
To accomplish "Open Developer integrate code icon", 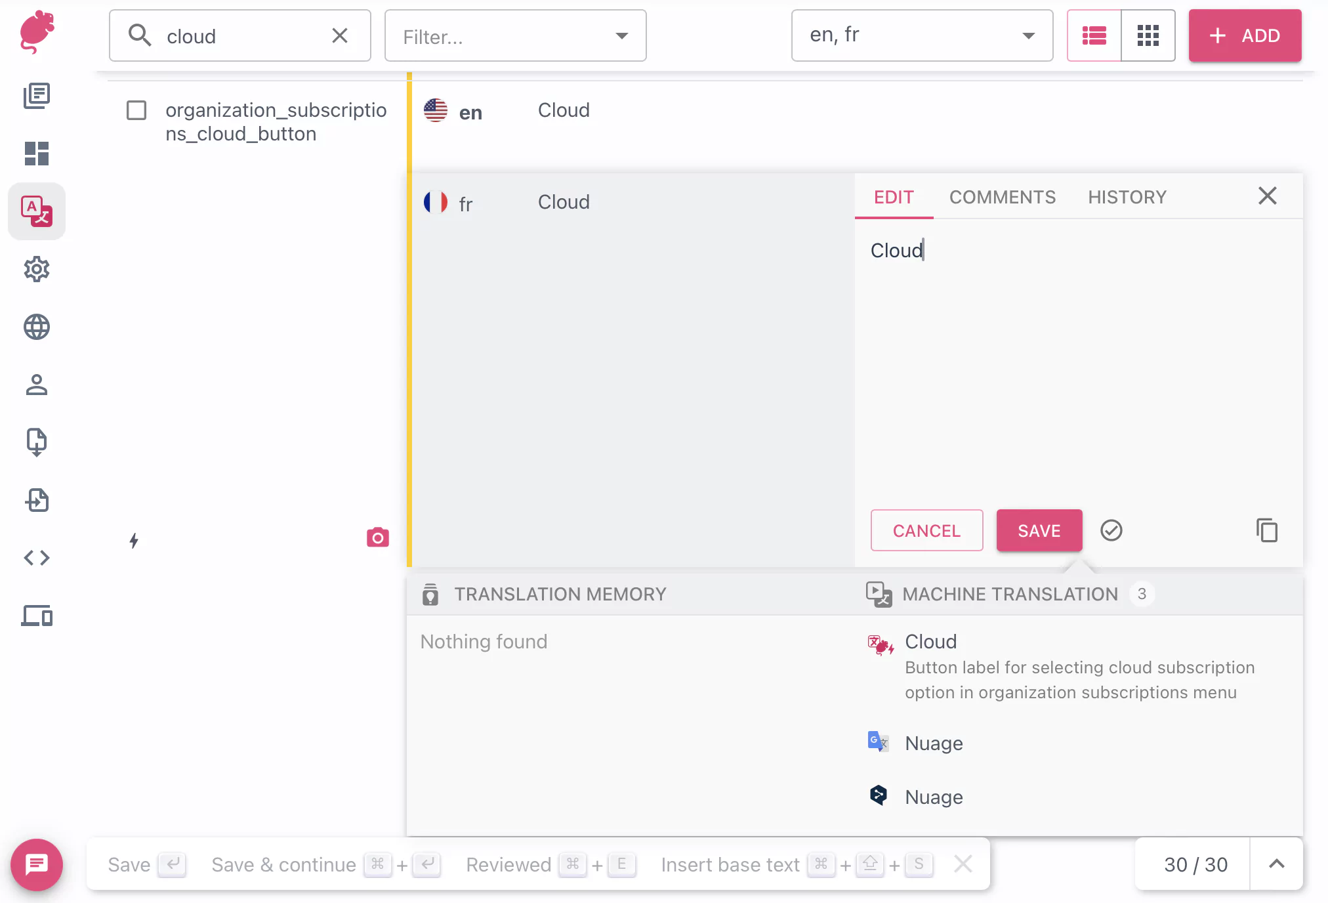I will coord(37,558).
